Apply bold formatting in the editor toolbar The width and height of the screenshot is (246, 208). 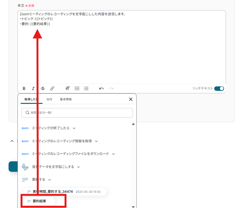coord(24,89)
